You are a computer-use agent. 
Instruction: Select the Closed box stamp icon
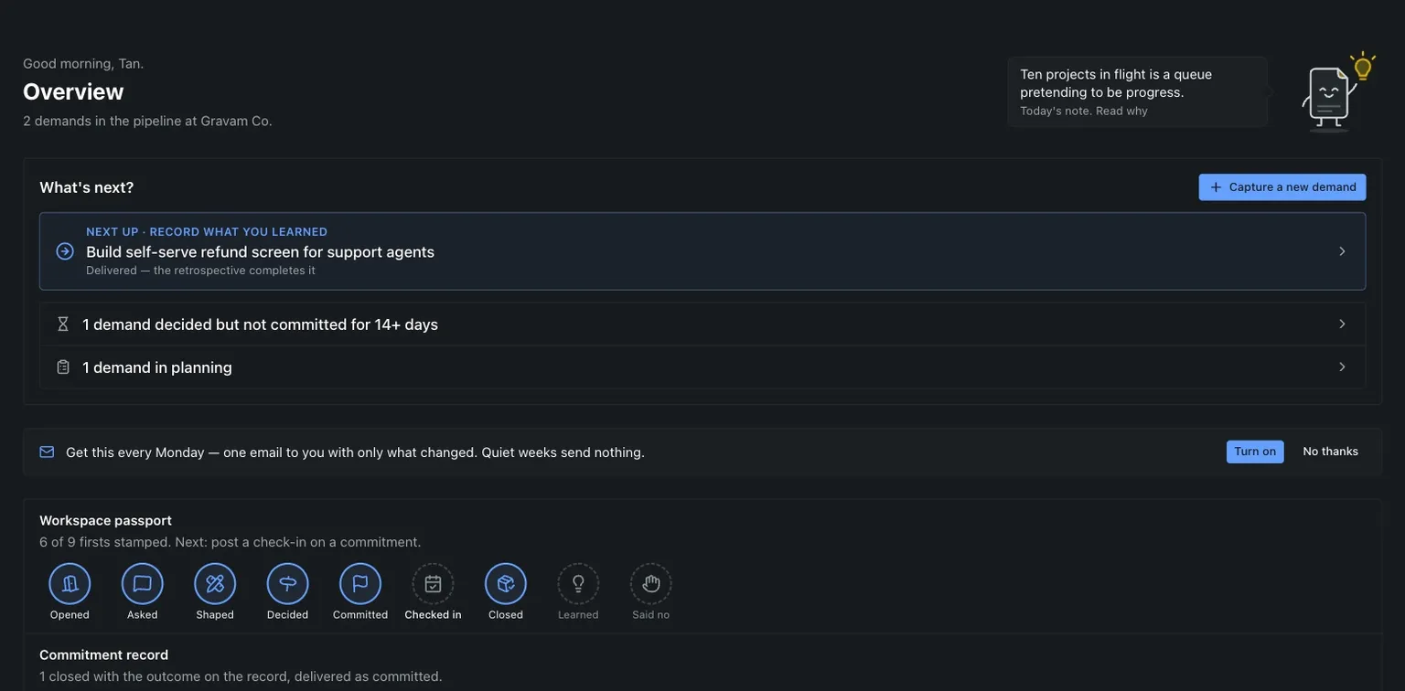pyautogui.click(x=506, y=584)
